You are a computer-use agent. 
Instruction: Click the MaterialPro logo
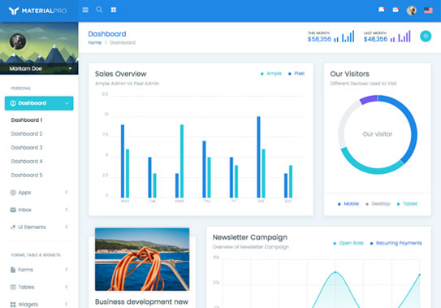pos(37,11)
